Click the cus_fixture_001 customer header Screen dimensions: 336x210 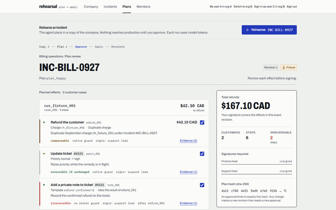(124, 107)
